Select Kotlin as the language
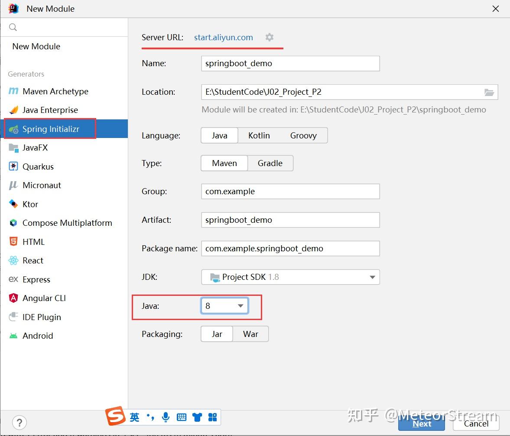The image size is (510, 436). coord(259,135)
